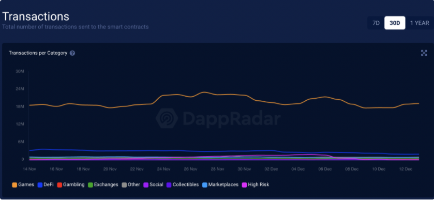The image size is (434, 200).
Task: Toggle the Social legend item
Action: (x=153, y=184)
